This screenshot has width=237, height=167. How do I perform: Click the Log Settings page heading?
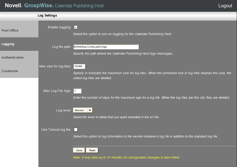[47, 16]
